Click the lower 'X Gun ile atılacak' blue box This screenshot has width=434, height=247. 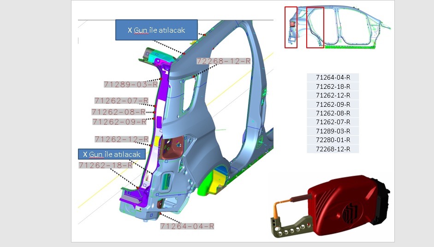[x=112, y=154]
